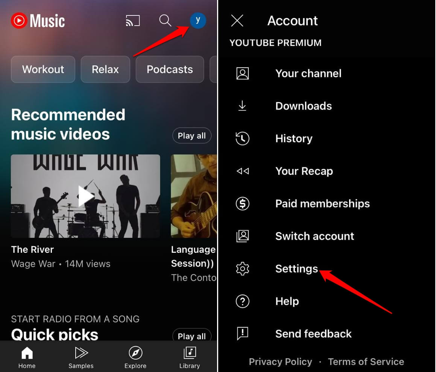This screenshot has width=436, height=372.
Task: Tap the Quick picks heading
Action: tap(55, 334)
